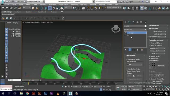
Task: Open the Modify command panel tab
Action: 129,22
